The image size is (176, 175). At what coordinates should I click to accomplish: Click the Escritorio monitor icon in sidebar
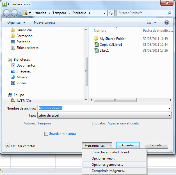(13, 42)
